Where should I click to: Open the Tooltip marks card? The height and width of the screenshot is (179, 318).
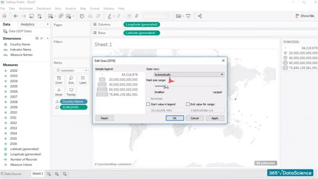71,92
